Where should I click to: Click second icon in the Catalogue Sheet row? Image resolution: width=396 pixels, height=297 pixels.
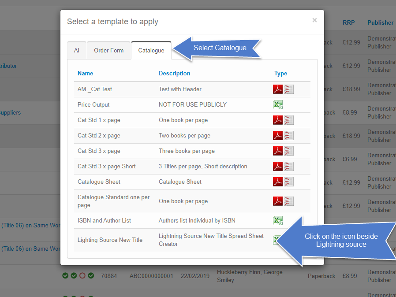(x=289, y=182)
